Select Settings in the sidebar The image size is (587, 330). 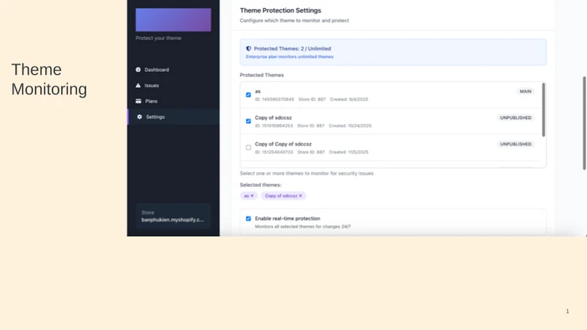tap(173, 117)
